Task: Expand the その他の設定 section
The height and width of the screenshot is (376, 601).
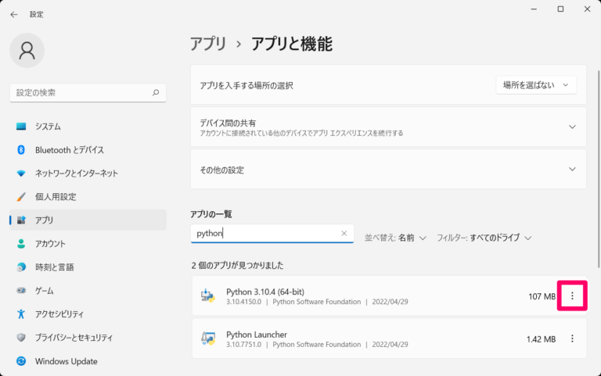Action: 572,170
